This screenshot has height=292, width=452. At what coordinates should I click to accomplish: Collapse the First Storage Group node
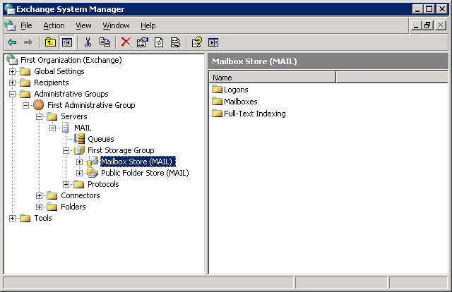pos(66,150)
